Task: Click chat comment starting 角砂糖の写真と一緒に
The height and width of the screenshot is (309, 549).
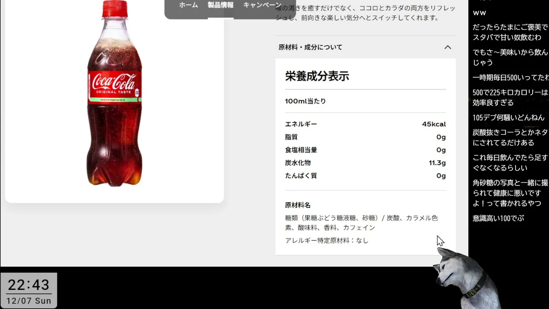Action: click(x=510, y=193)
